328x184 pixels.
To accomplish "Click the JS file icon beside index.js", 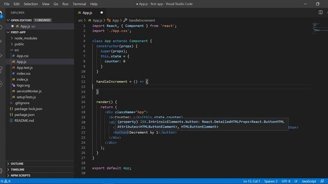I will [x=14, y=80].
